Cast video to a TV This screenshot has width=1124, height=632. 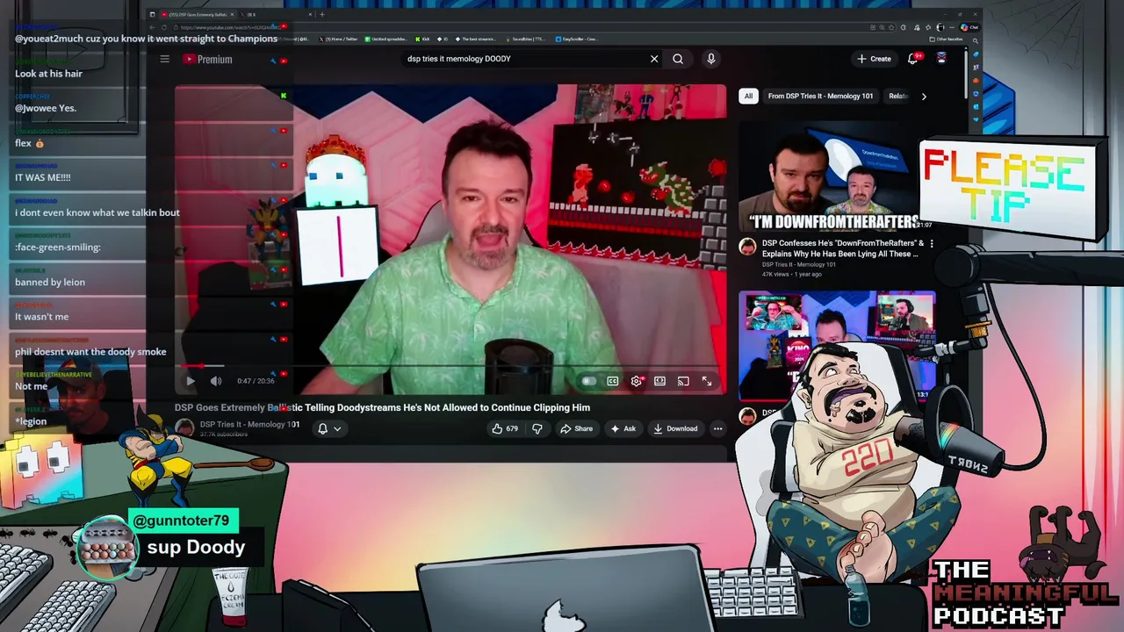coord(683,381)
